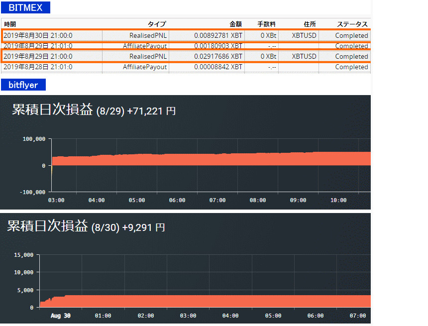Image resolution: width=428 pixels, height=326 pixels.
Task: Click the blue BITMEX label
Action: 25,8
